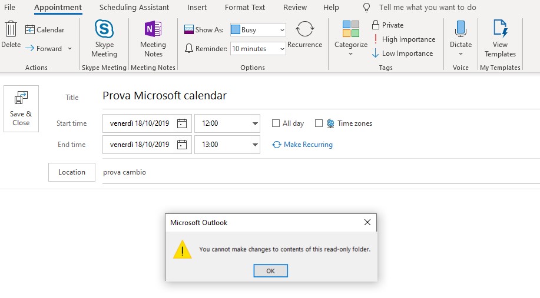Set High Importance tag
This screenshot has width=540, height=298.
coord(404,39)
